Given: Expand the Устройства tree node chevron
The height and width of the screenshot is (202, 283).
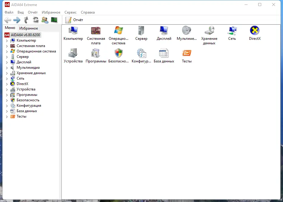Looking at the screenshot, I should pyautogui.click(x=7, y=90).
